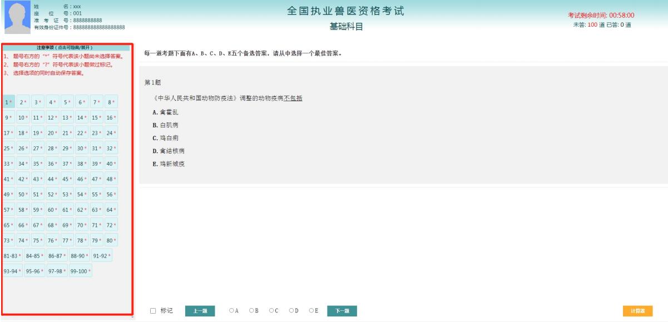The image size is (668, 322).
Task: Jump to question 5
Action: tap(67, 102)
